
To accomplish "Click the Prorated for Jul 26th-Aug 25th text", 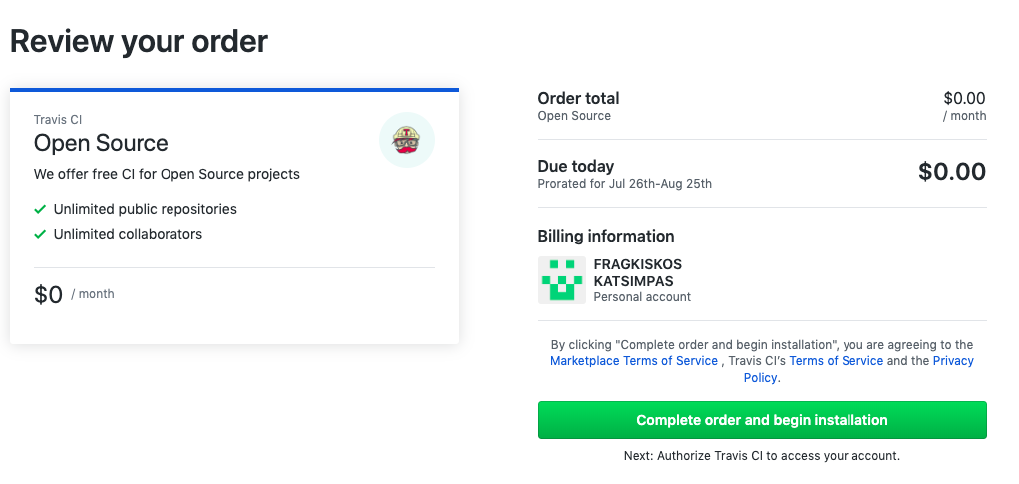I will click(624, 184).
